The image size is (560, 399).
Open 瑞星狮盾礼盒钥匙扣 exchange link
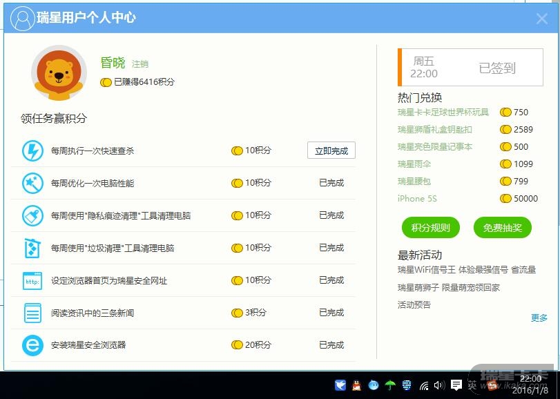[x=434, y=129]
